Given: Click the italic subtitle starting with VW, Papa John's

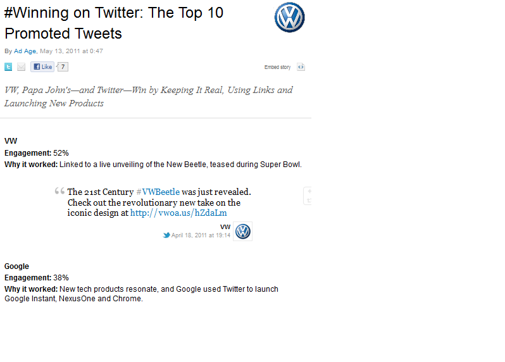Looking at the screenshot, I should (148, 96).
